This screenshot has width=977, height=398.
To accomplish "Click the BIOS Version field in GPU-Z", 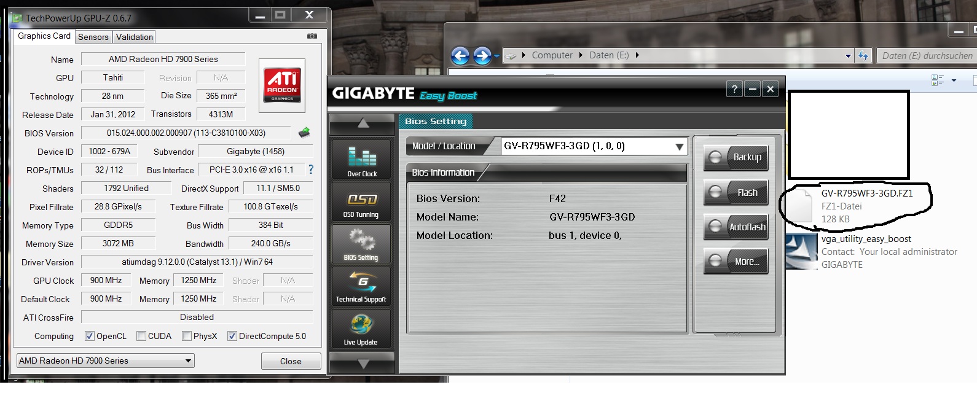I will 186,133.
